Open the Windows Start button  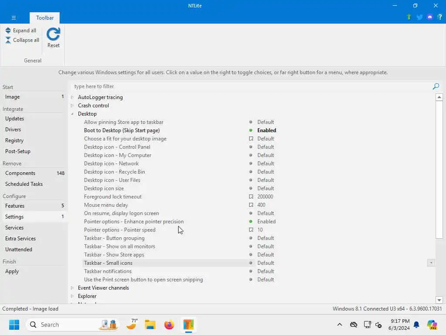coord(14,325)
